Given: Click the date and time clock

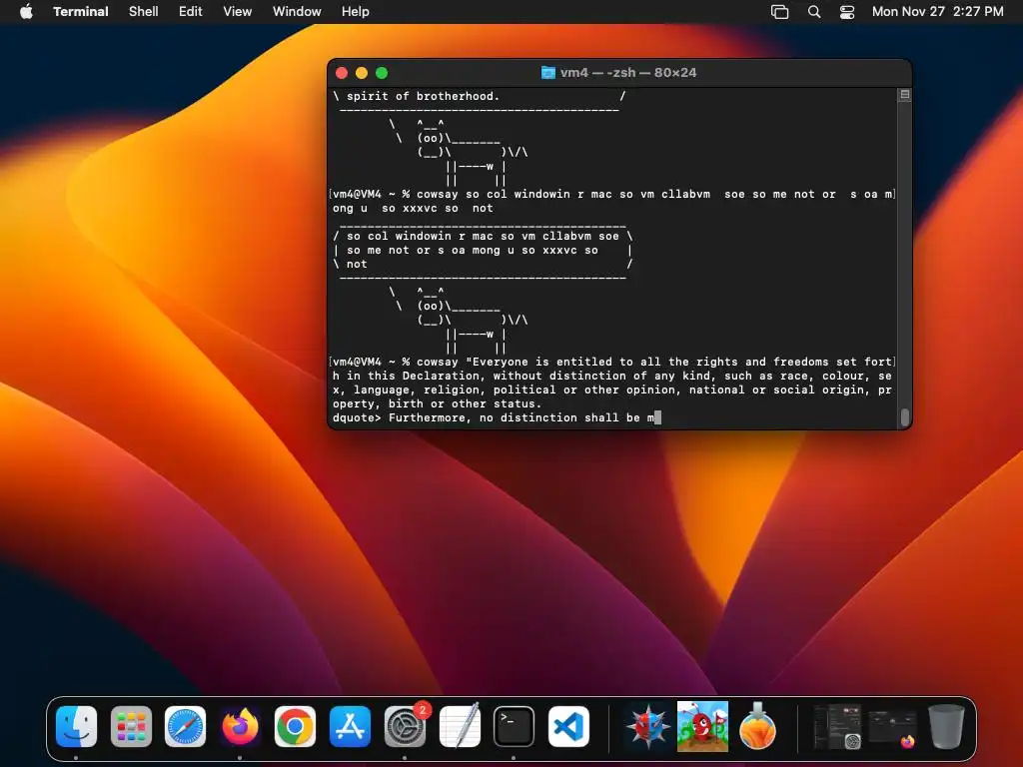Looking at the screenshot, I should tap(937, 12).
